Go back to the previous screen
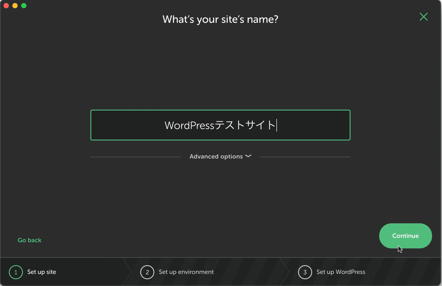The height and width of the screenshot is (286, 442). pyautogui.click(x=29, y=240)
